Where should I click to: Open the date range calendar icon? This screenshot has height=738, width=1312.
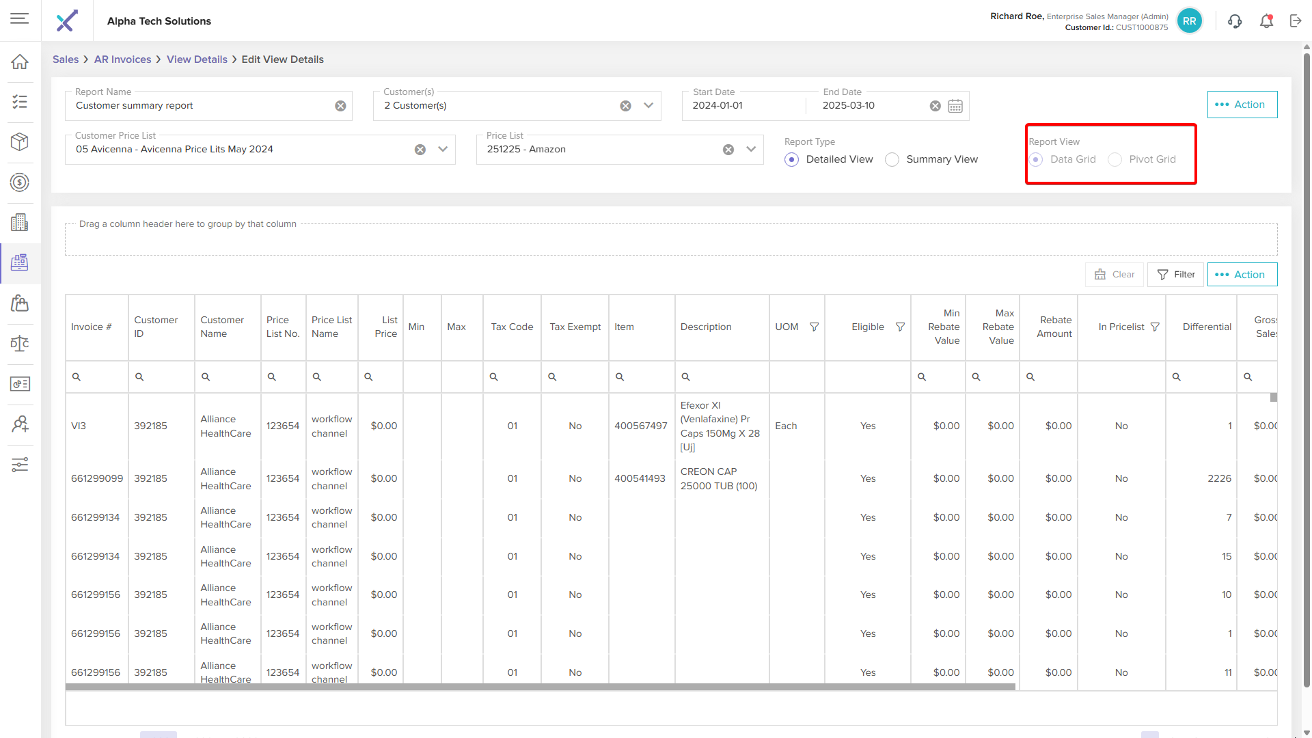tap(955, 106)
